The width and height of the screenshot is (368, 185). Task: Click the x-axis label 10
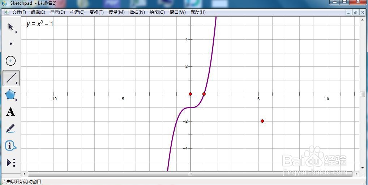[x=327, y=99]
